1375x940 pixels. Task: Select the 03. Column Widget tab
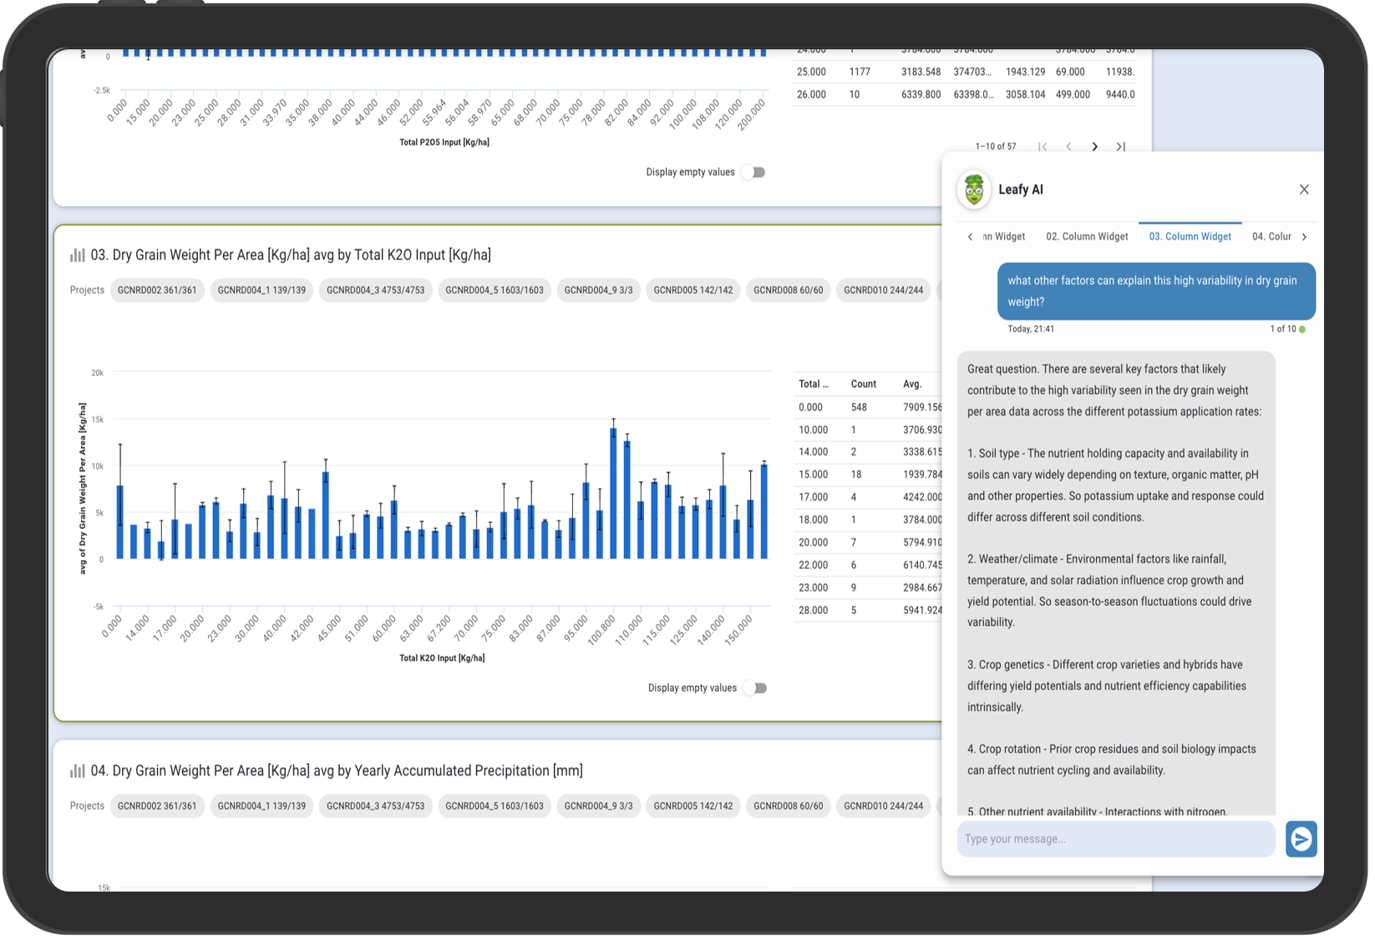coord(1190,236)
